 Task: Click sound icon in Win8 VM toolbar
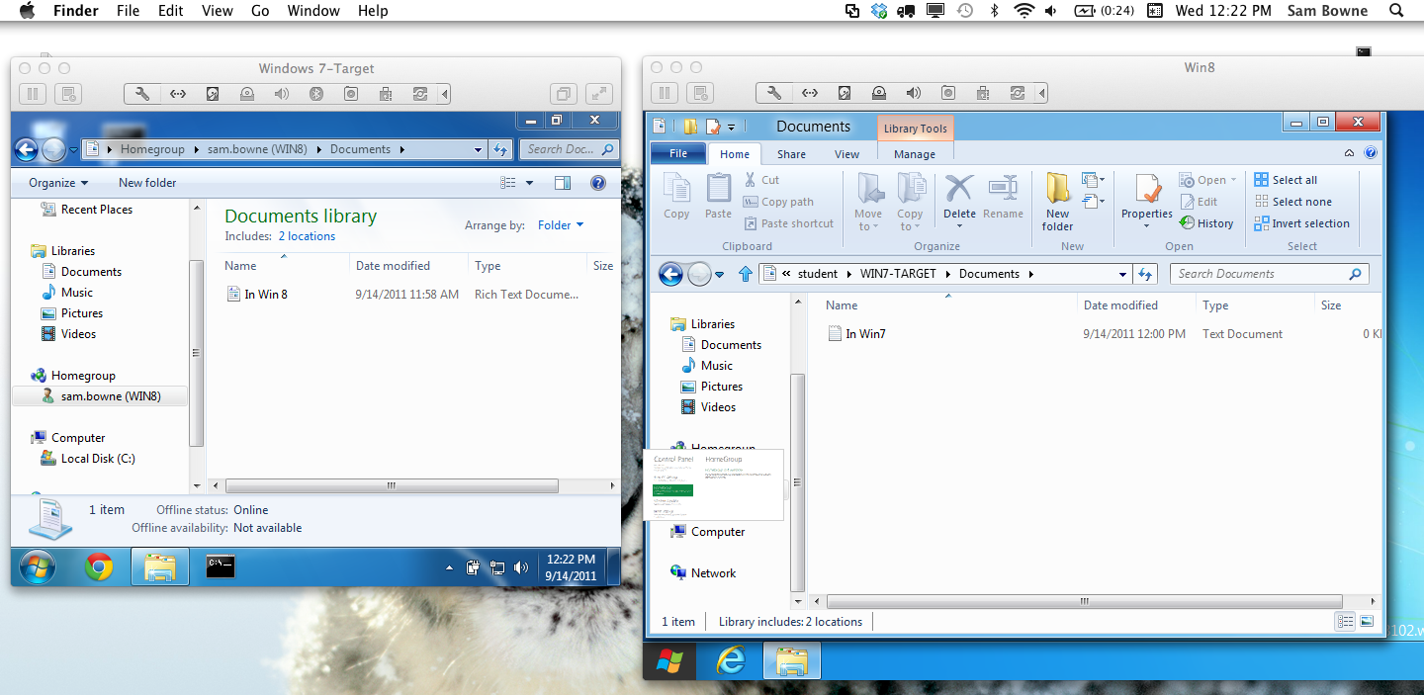pos(914,93)
